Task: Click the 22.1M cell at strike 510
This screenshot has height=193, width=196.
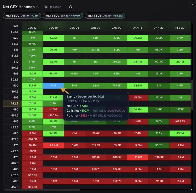Action: click(x=53, y=62)
